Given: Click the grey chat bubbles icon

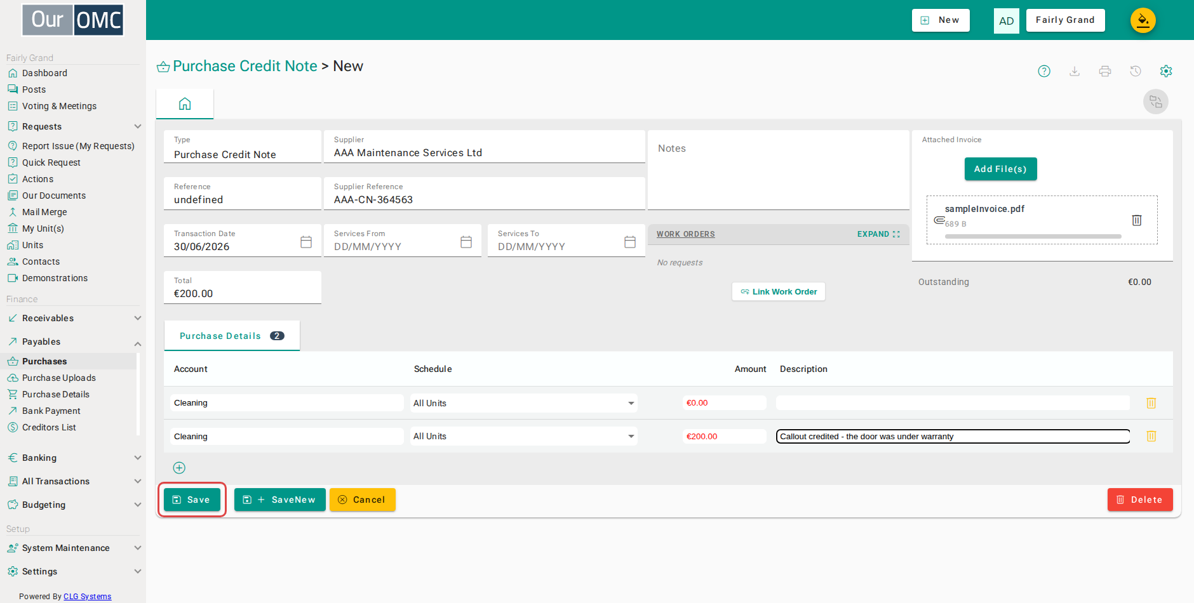Looking at the screenshot, I should click(x=1156, y=102).
